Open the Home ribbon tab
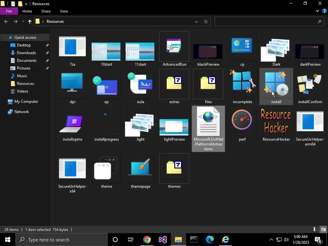328x246 pixels. coord(27,11)
